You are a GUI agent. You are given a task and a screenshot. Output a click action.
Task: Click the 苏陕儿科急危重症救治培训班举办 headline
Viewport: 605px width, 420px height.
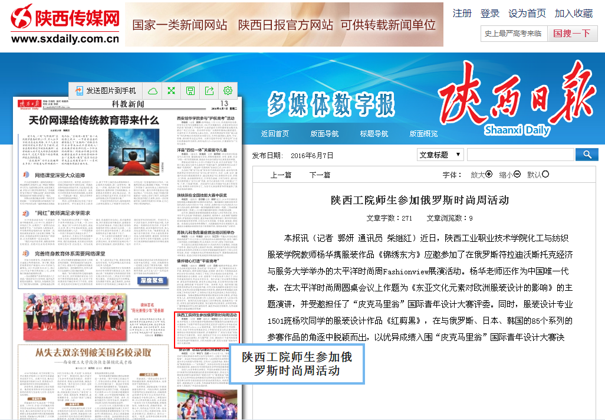click(x=206, y=232)
